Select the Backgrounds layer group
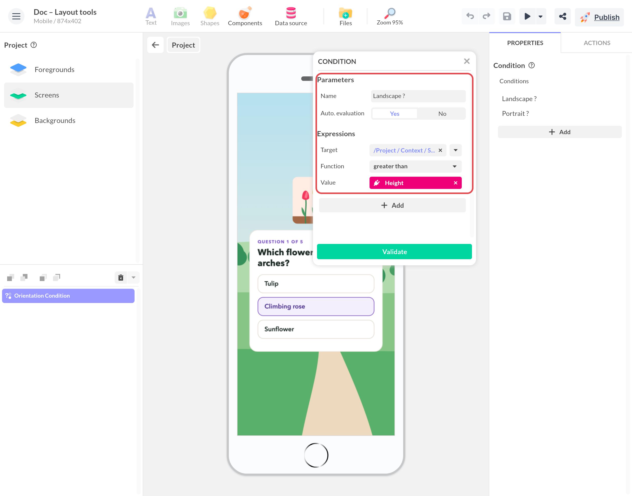The image size is (632, 496). [69, 120]
